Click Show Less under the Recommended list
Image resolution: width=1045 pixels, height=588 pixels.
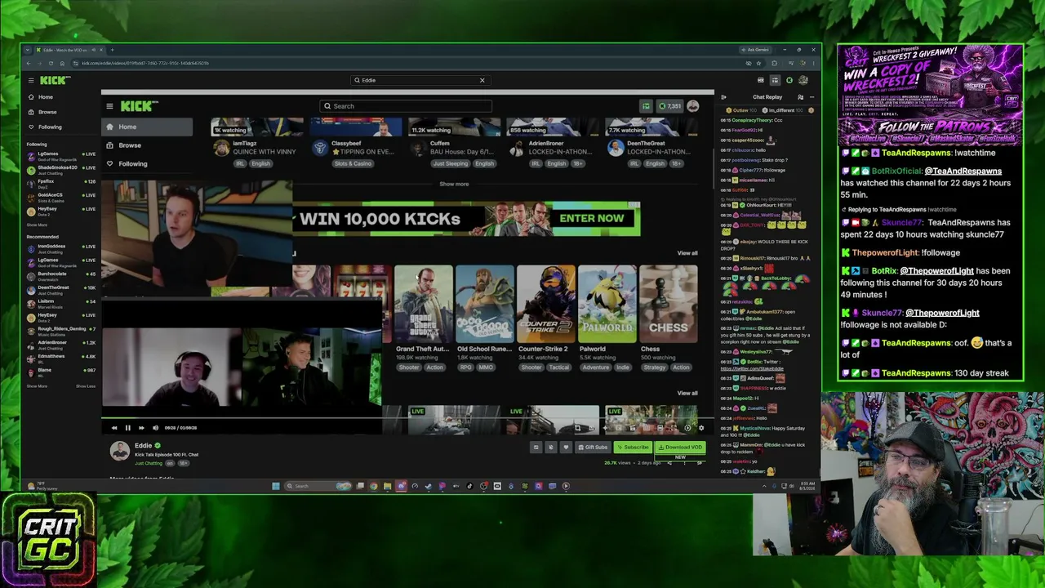pos(86,385)
